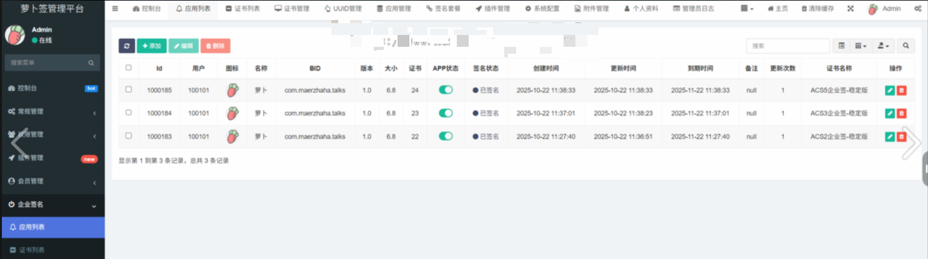The width and height of the screenshot is (928, 259).
Task: Check the row checkbox for Id 1000184
Action: click(x=129, y=113)
